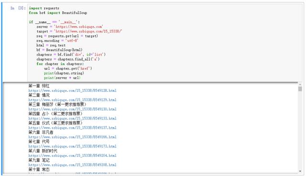The width and height of the screenshot is (306, 177).
Task: Click the url = chapter.get('href') line
Action: click(x=68, y=68)
